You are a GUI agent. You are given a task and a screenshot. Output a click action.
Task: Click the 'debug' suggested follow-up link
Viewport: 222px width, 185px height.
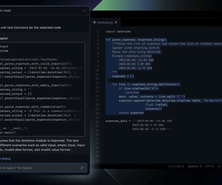click(x=6, y=159)
